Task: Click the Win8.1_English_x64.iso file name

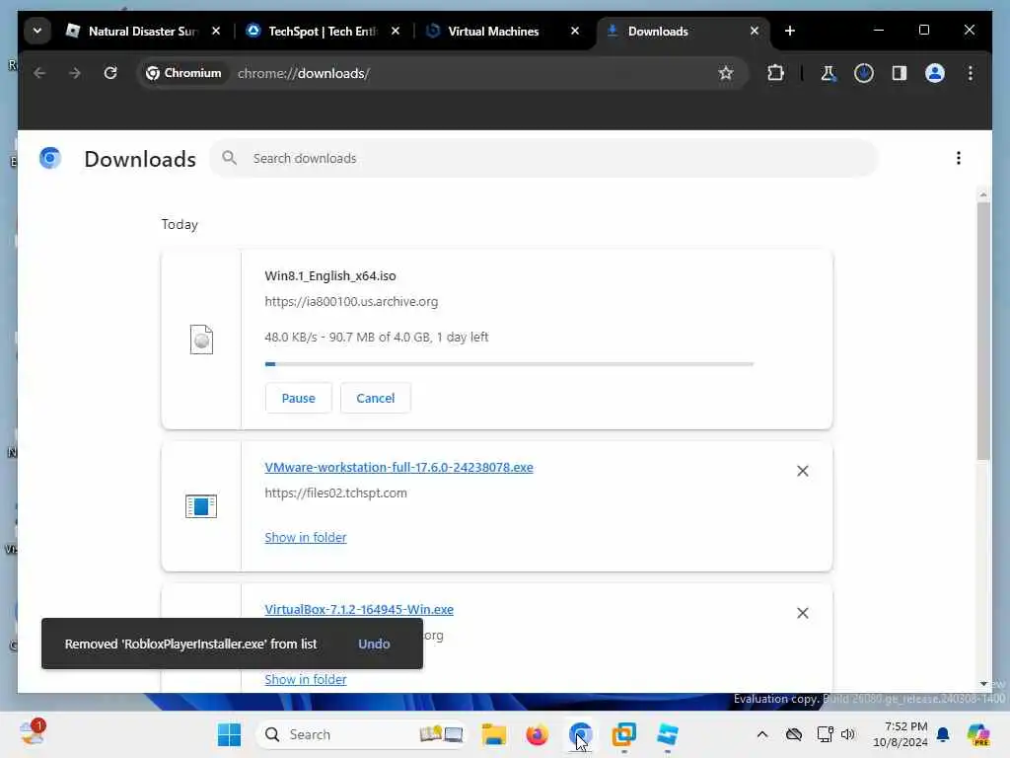Action: coord(330,276)
